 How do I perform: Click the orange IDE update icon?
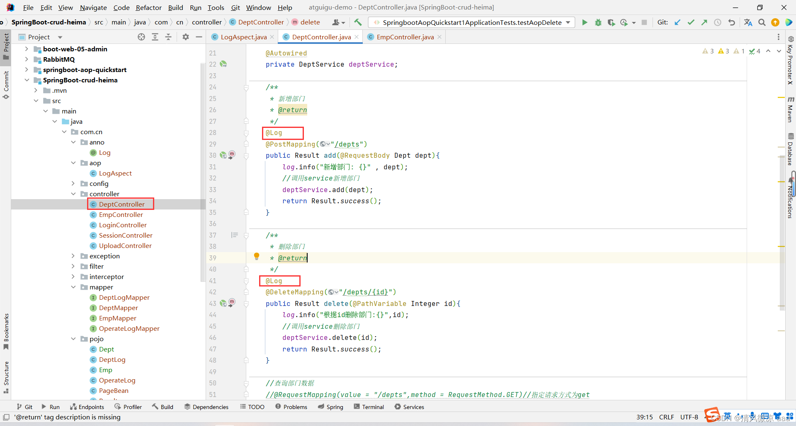775,22
